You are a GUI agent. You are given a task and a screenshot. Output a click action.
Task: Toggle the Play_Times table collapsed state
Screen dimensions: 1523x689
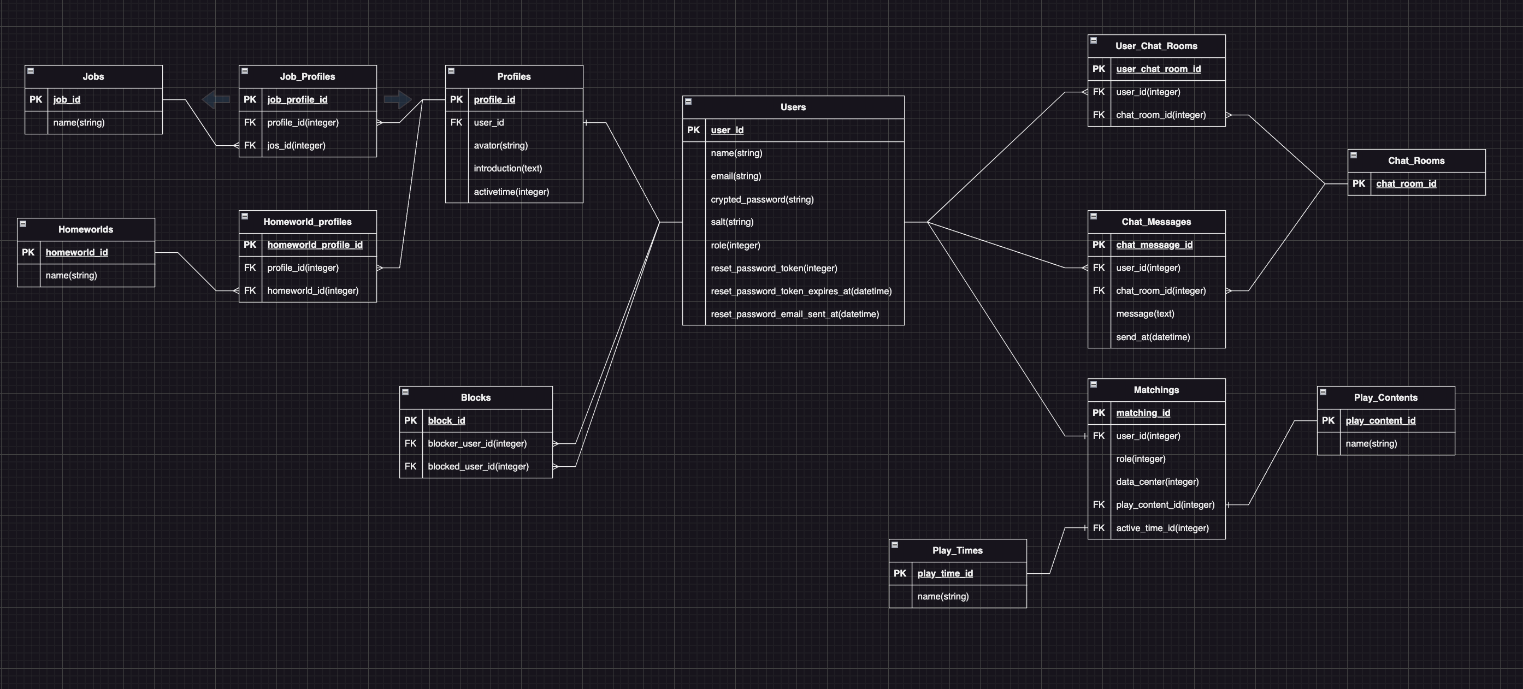tap(895, 544)
